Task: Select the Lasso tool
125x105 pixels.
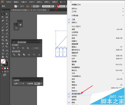Action: (x=7, y=17)
